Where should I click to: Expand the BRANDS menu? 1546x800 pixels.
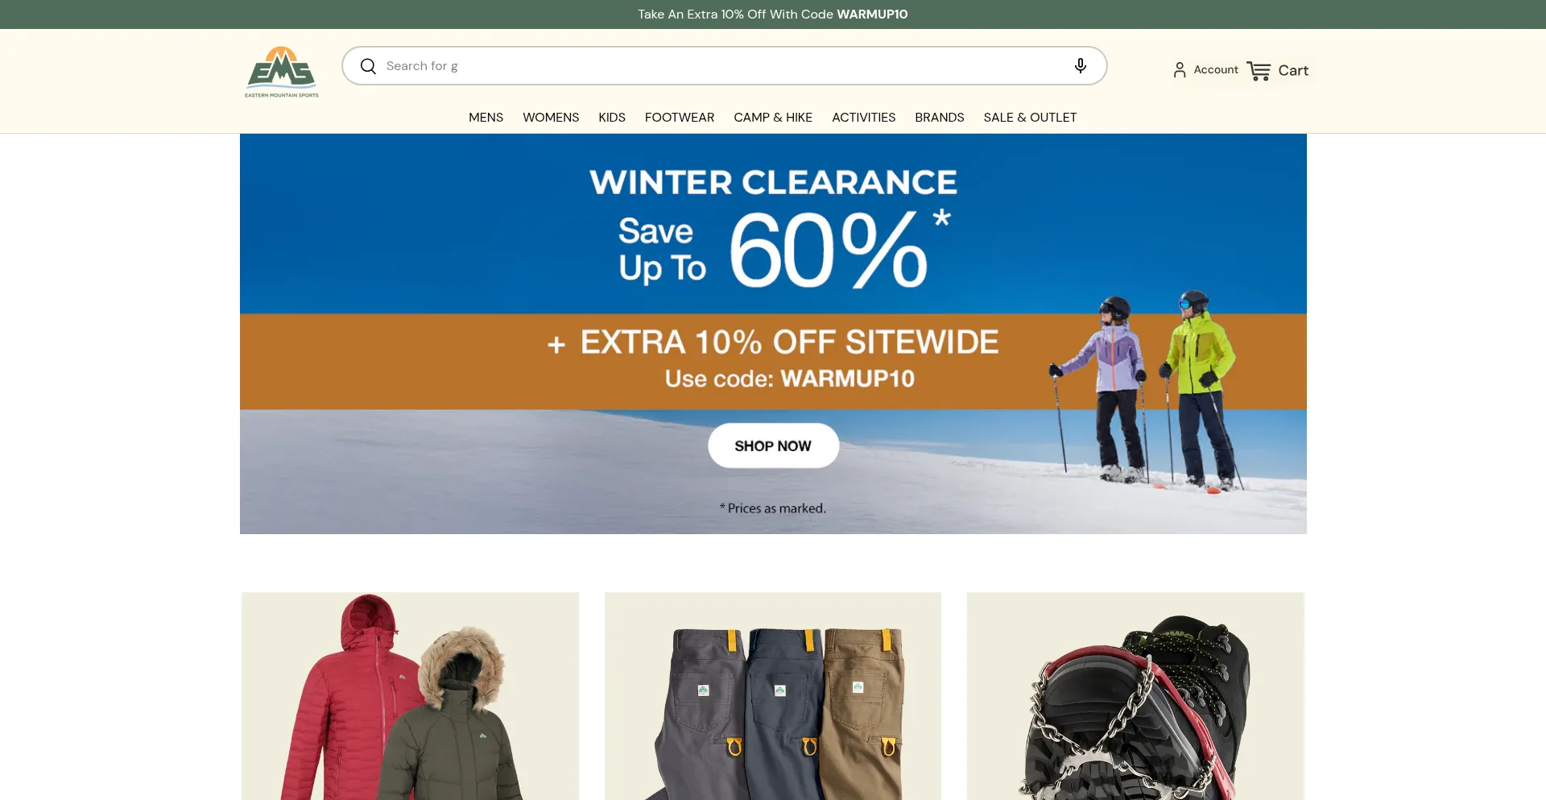[940, 118]
